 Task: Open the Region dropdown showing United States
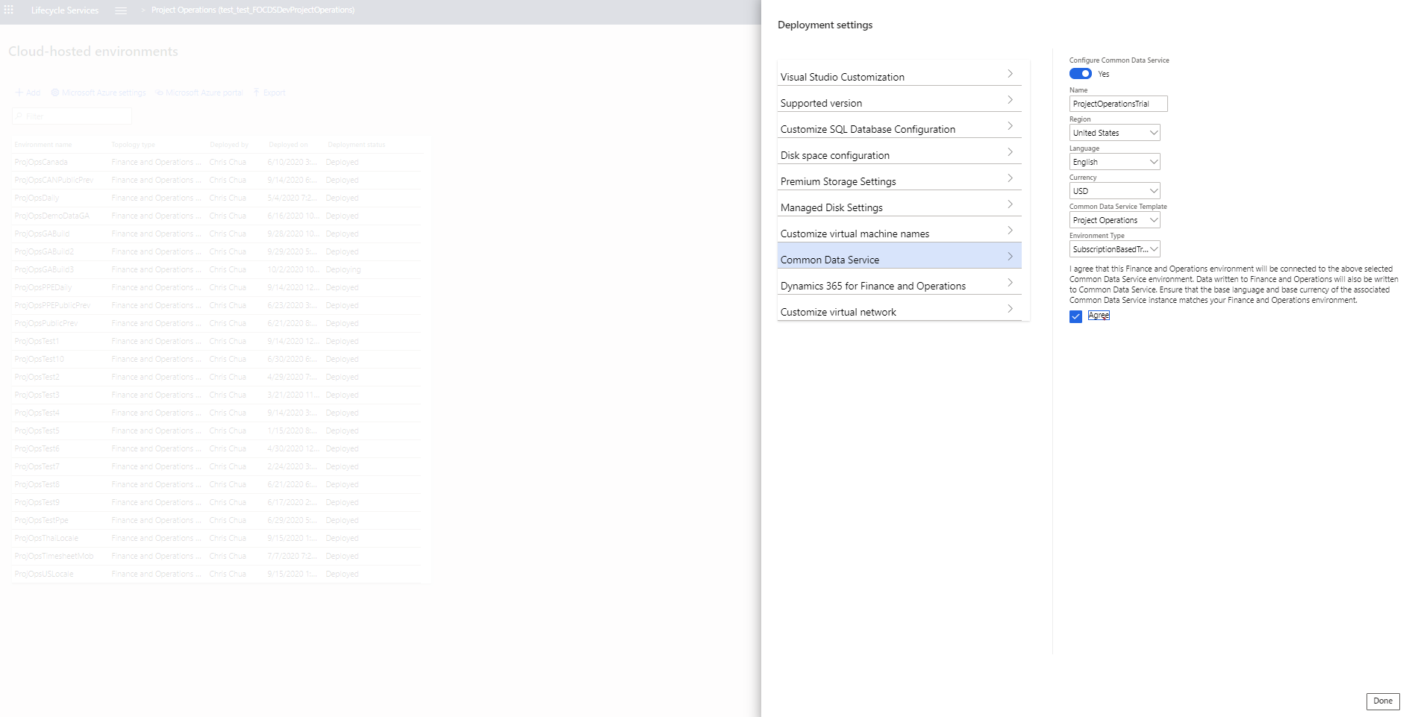(1114, 133)
